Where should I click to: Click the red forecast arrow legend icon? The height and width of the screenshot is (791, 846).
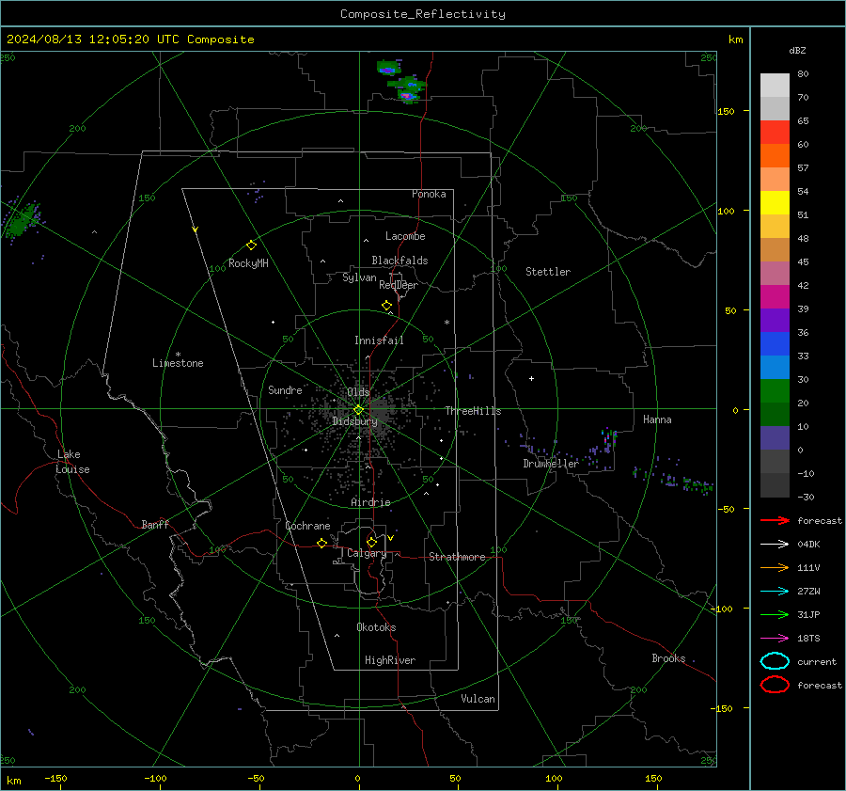pyautogui.click(x=775, y=520)
